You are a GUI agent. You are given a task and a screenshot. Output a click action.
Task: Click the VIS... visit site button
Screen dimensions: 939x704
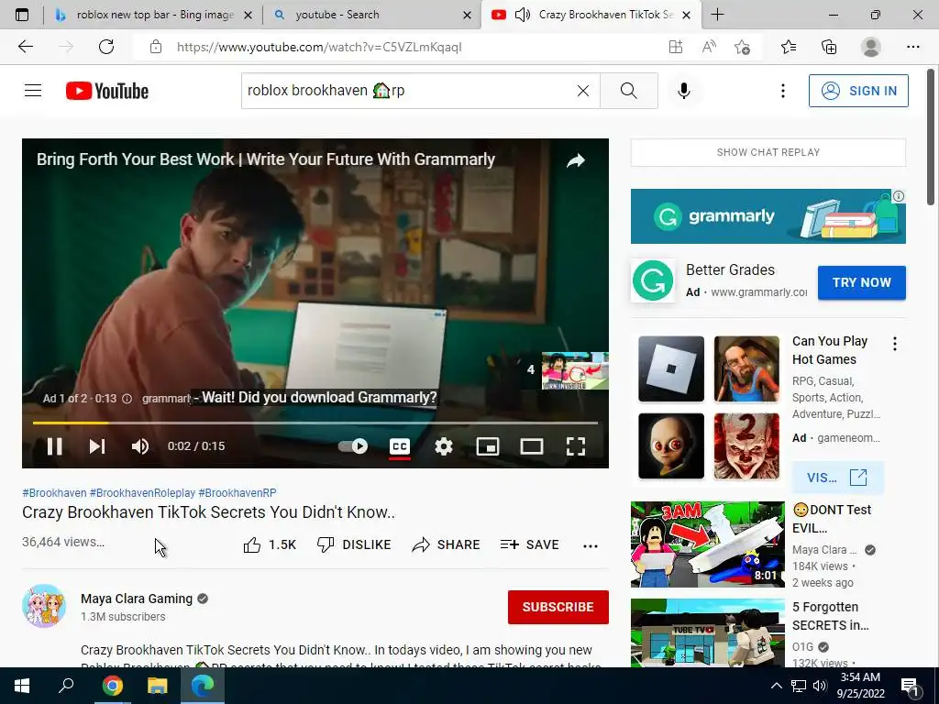coord(837,478)
